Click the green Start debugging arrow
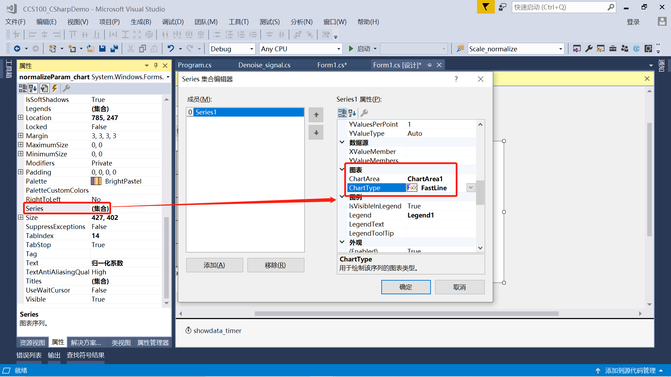 351,49
